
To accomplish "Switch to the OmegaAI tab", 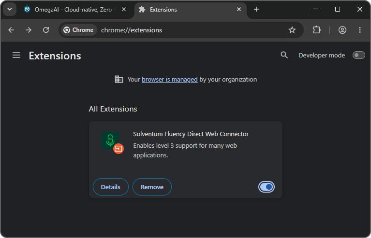I will (75, 10).
